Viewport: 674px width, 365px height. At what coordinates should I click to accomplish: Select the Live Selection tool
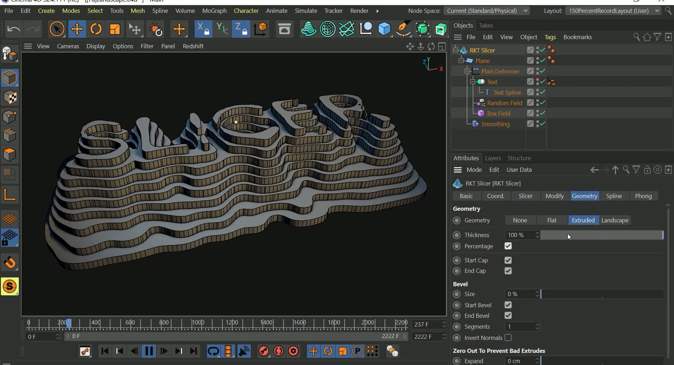[57, 29]
